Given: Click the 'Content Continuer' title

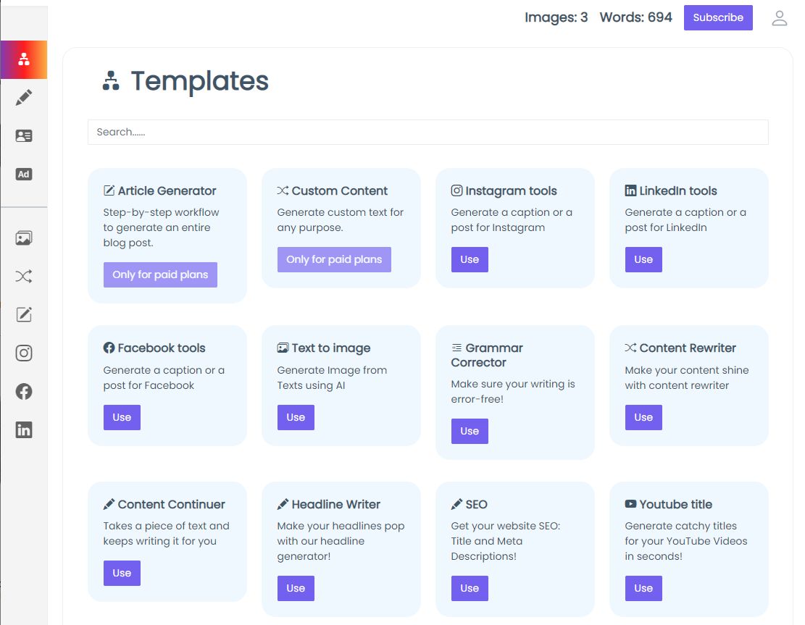Looking at the screenshot, I should point(172,504).
